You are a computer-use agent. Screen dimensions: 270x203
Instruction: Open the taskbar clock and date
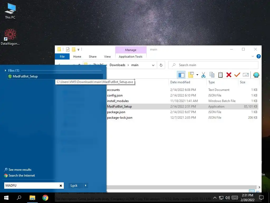[247, 198]
